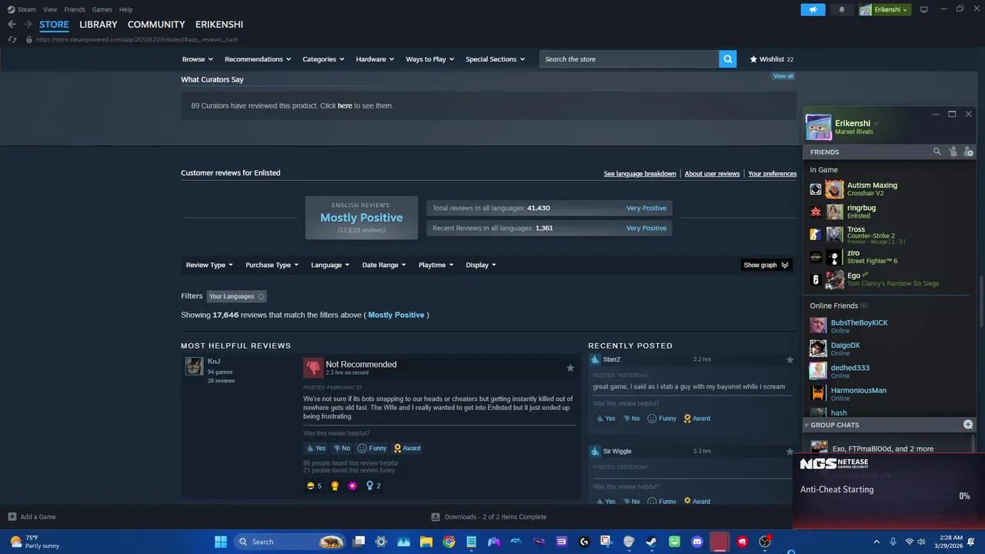The width and height of the screenshot is (985, 554).
Task: Switch to the LIBRARY tab
Action: 98,25
